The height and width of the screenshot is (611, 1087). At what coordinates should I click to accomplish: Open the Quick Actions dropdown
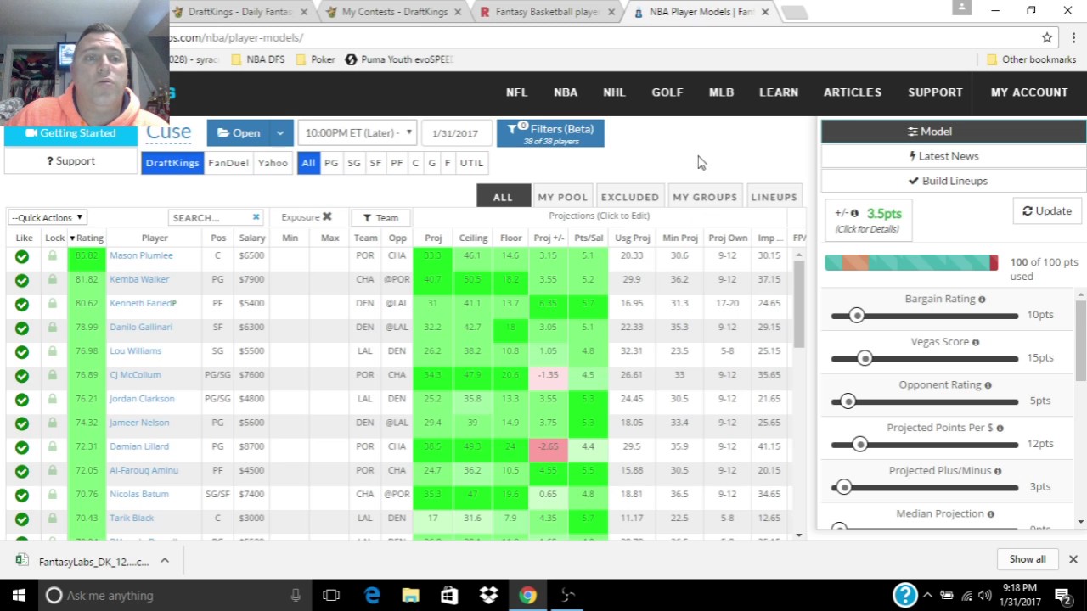click(48, 218)
